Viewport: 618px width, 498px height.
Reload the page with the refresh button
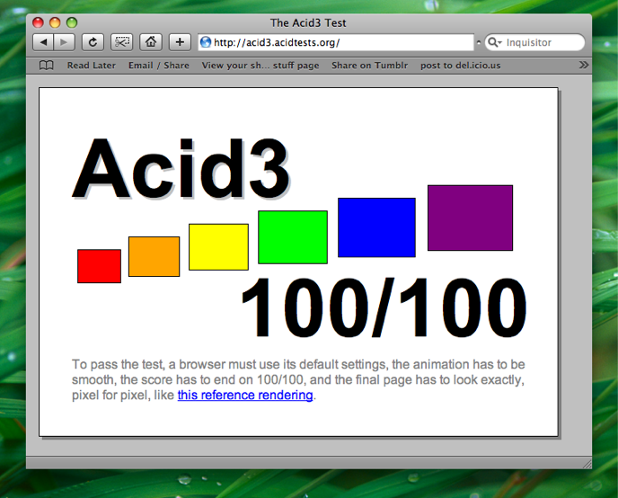tap(93, 42)
